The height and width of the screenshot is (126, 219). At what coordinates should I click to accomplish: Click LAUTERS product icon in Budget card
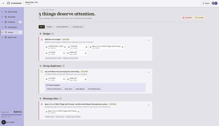pos(46,53)
